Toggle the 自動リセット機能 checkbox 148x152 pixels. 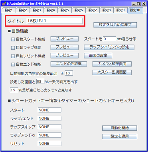pyautogui.click(x=13, y=56)
